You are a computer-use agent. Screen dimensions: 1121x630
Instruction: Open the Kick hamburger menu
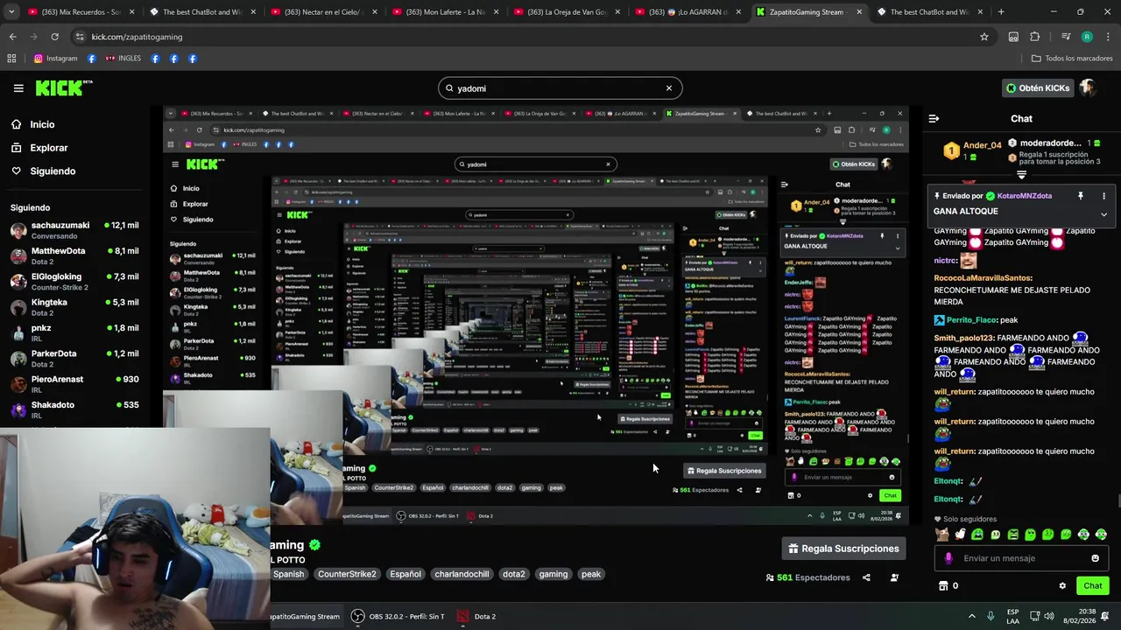[x=18, y=88]
